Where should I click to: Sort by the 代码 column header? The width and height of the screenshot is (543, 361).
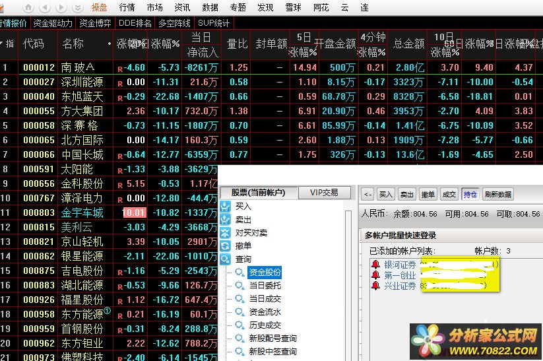(x=34, y=44)
